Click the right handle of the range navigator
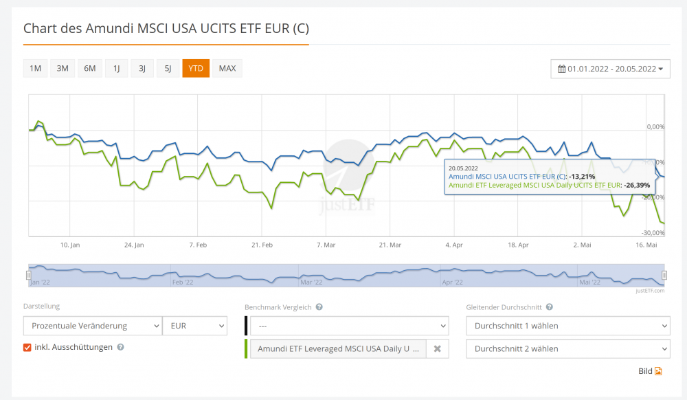The height and width of the screenshot is (400, 687). [665, 275]
